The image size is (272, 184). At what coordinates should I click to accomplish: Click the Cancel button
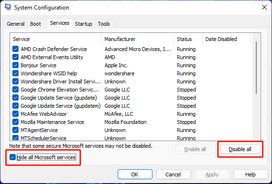click(173, 174)
